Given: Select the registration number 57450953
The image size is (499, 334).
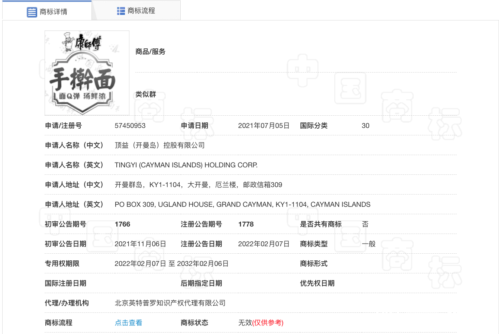Looking at the screenshot, I should 130,126.
